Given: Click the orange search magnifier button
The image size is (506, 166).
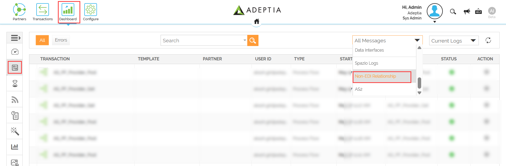Looking at the screenshot, I should tap(253, 40).
